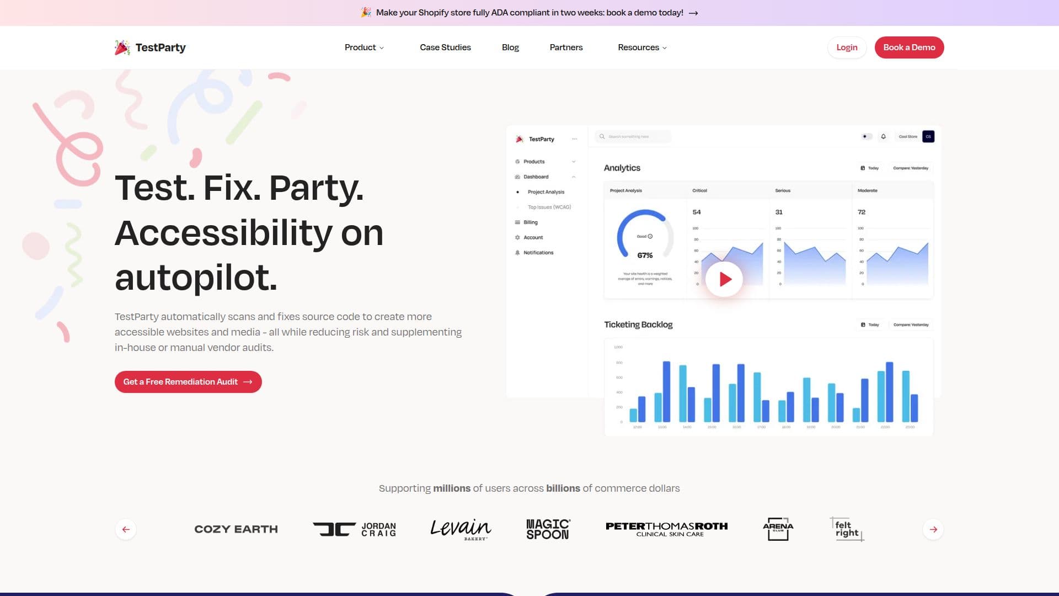This screenshot has height=596, width=1059.
Task: Click the party popper emoji in banner
Action: 366,13
